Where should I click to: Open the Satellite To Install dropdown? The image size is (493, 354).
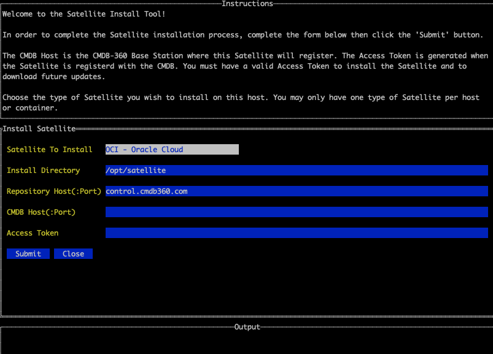coord(172,150)
